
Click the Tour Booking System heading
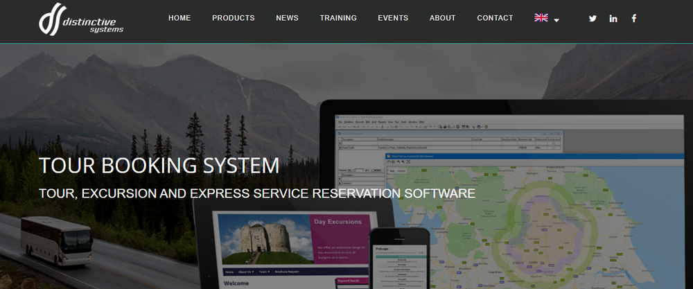click(159, 166)
